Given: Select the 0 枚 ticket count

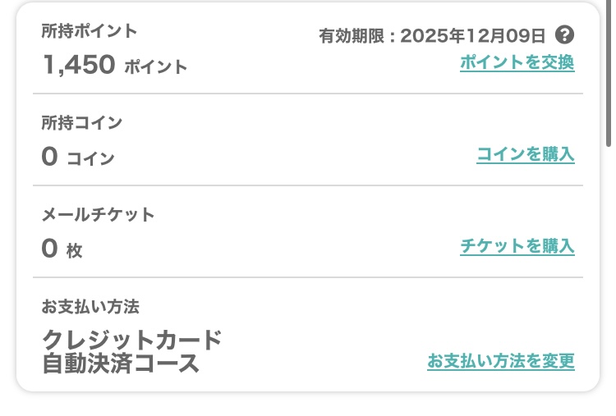Looking at the screenshot, I should click(62, 249).
